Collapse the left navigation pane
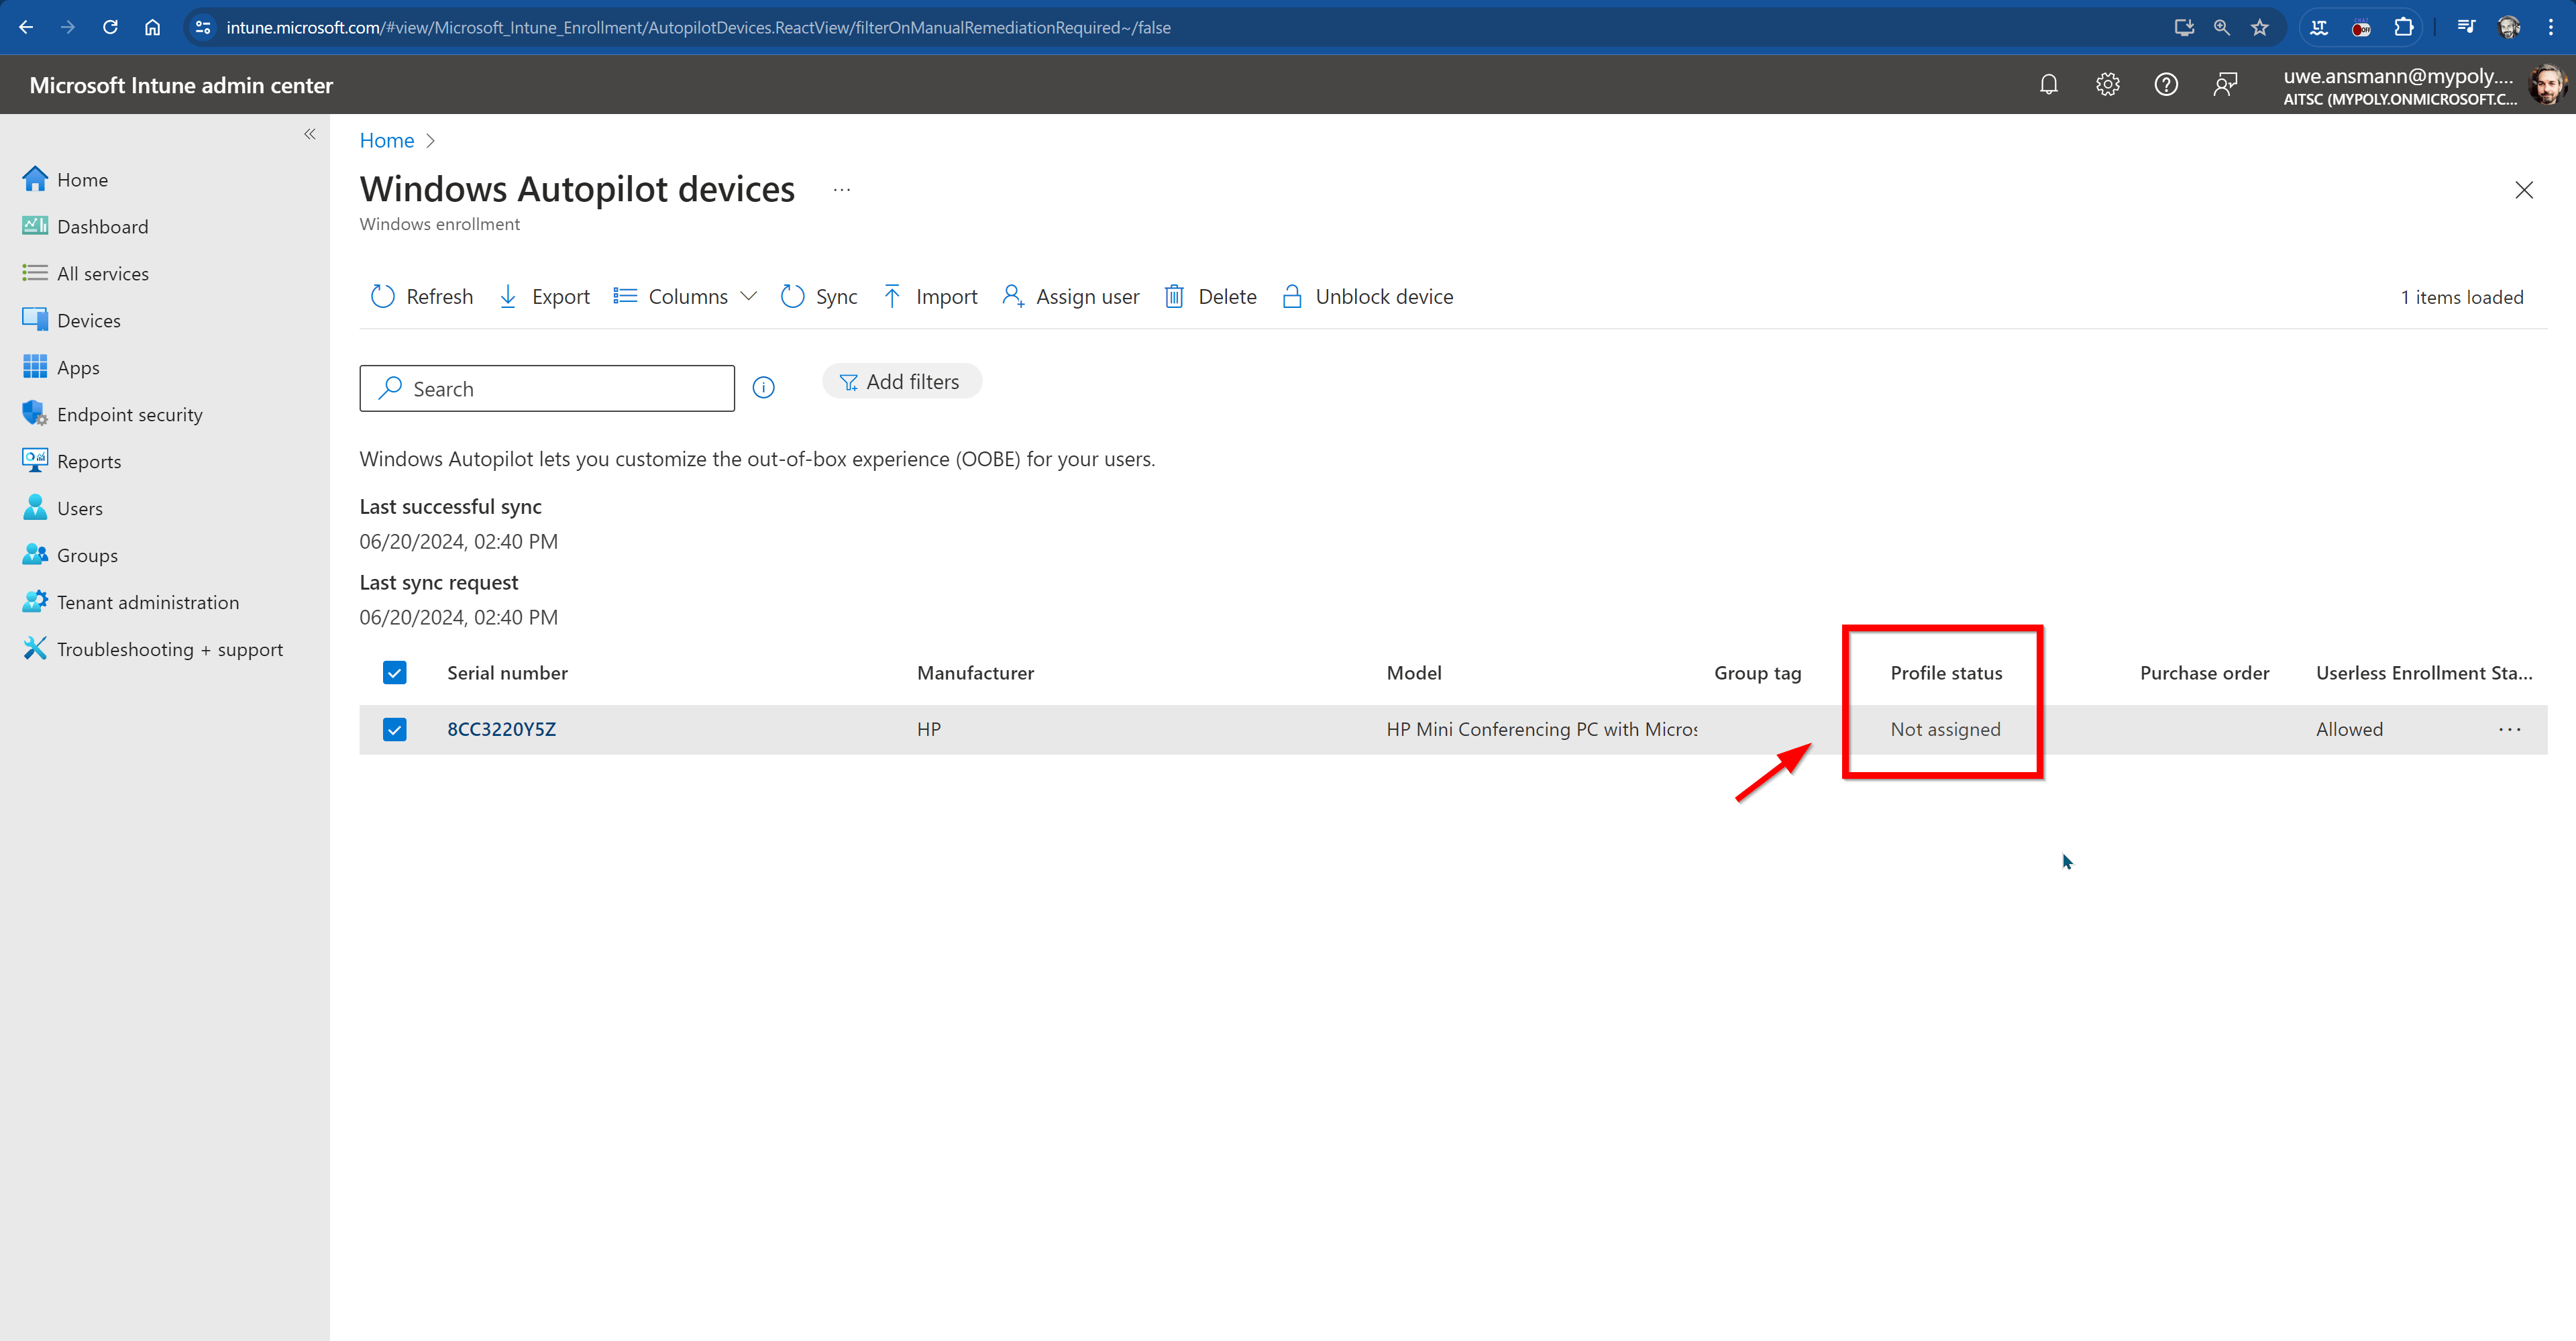Screen dimensions: 2576x1341 pyautogui.click(x=310, y=134)
